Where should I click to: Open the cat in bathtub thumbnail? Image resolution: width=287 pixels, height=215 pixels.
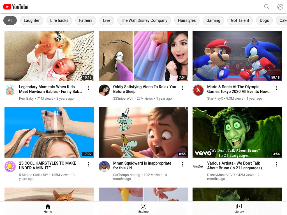tap(49, 195)
